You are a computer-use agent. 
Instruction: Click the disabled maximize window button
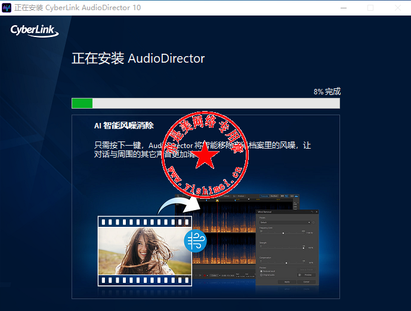pos(370,8)
